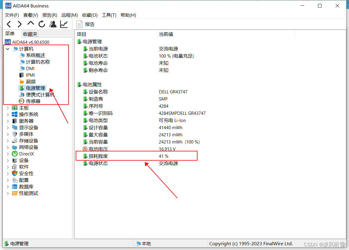The height and width of the screenshot is (250, 349).
Task: Select the 设计容量 row
Action: pyautogui.click(x=133, y=128)
